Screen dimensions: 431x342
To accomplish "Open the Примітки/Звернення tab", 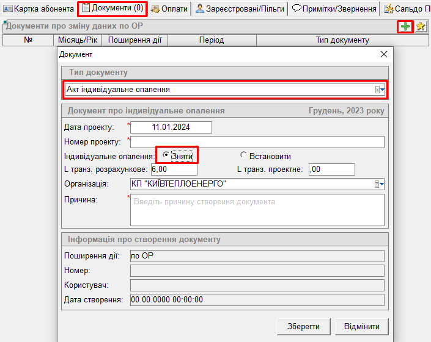I will [x=334, y=9].
